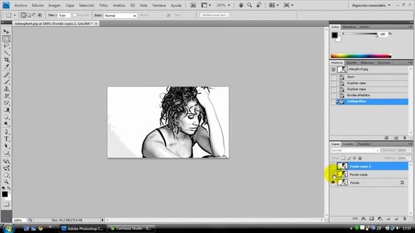Open Estilo dropdown set to Normal
The image size is (415, 233).
point(121,16)
